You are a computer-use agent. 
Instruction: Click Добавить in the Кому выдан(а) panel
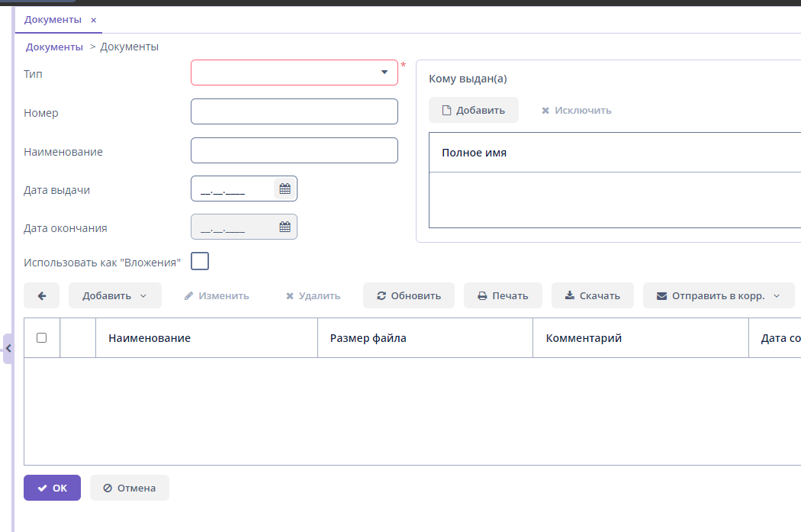click(473, 110)
